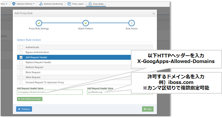Open the dropdown arrow beside leftmost menu
The width and height of the screenshot is (222, 118).
[x=7, y=4]
